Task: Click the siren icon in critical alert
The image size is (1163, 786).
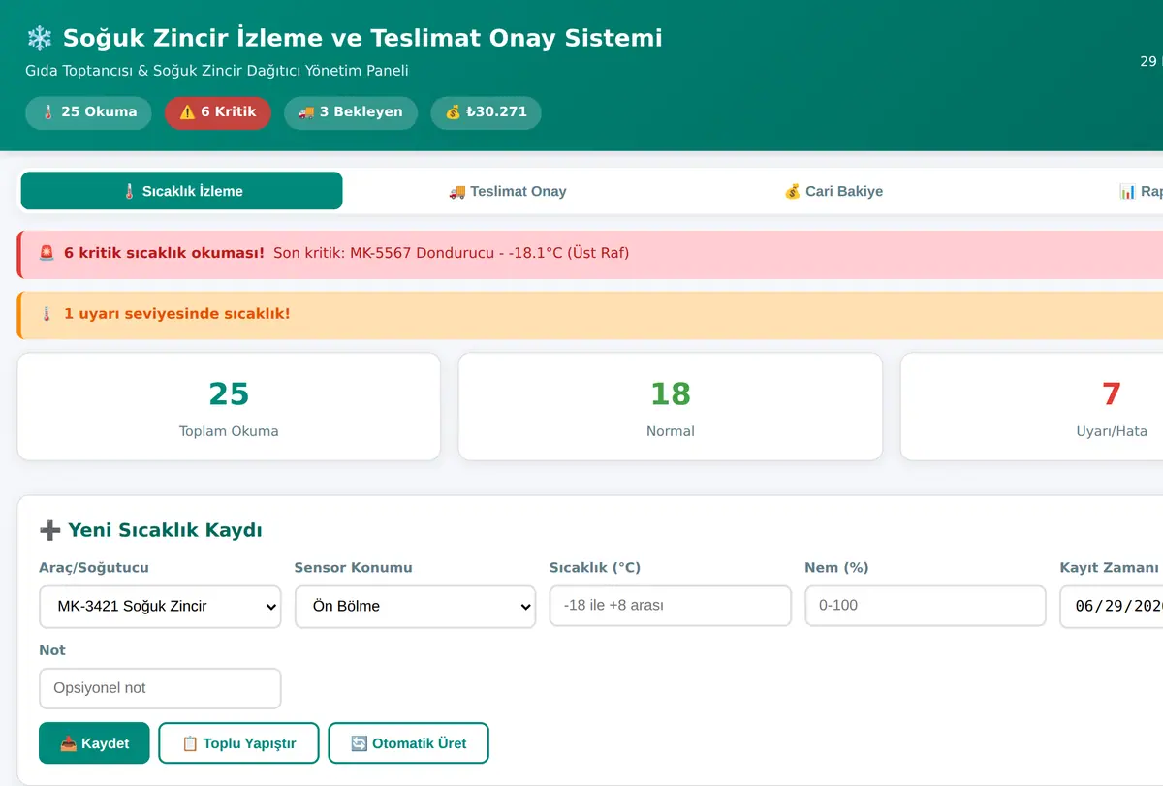Action: [x=47, y=253]
